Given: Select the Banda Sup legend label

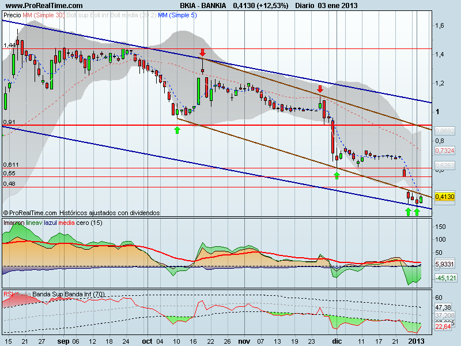Looking at the screenshot, I should tap(48, 294).
